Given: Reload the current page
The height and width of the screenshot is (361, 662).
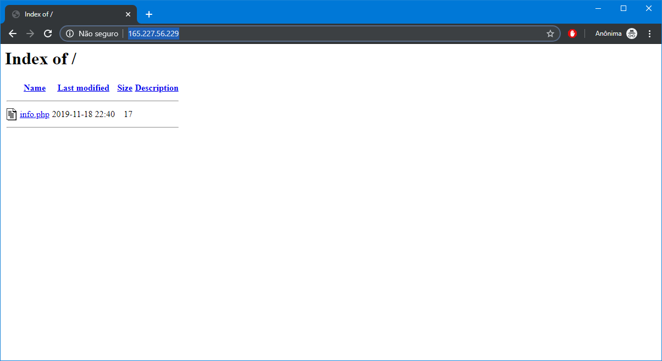Looking at the screenshot, I should (x=48, y=34).
